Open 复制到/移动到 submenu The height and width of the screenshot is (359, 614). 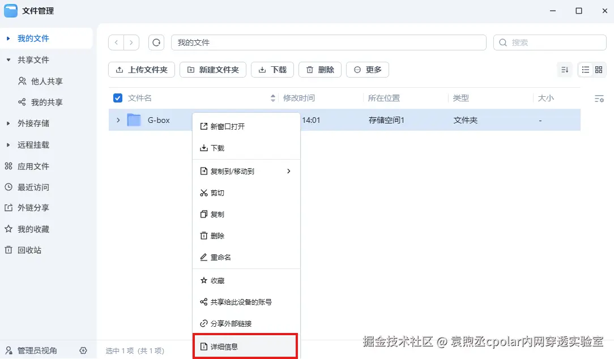246,171
